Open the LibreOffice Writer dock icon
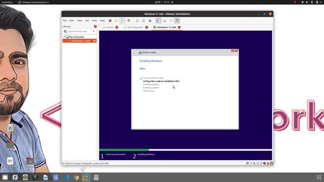Image resolution: width=324 pixels, height=182 pixels. coord(46,177)
